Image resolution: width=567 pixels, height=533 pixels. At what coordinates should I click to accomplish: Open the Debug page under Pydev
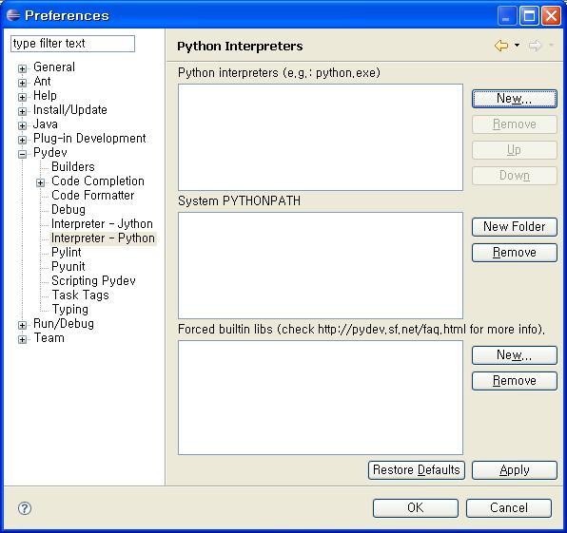click(68, 209)
